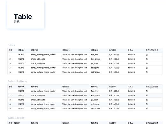
Task: Click row number 1 in Basis table
Action: coord(10,55)
